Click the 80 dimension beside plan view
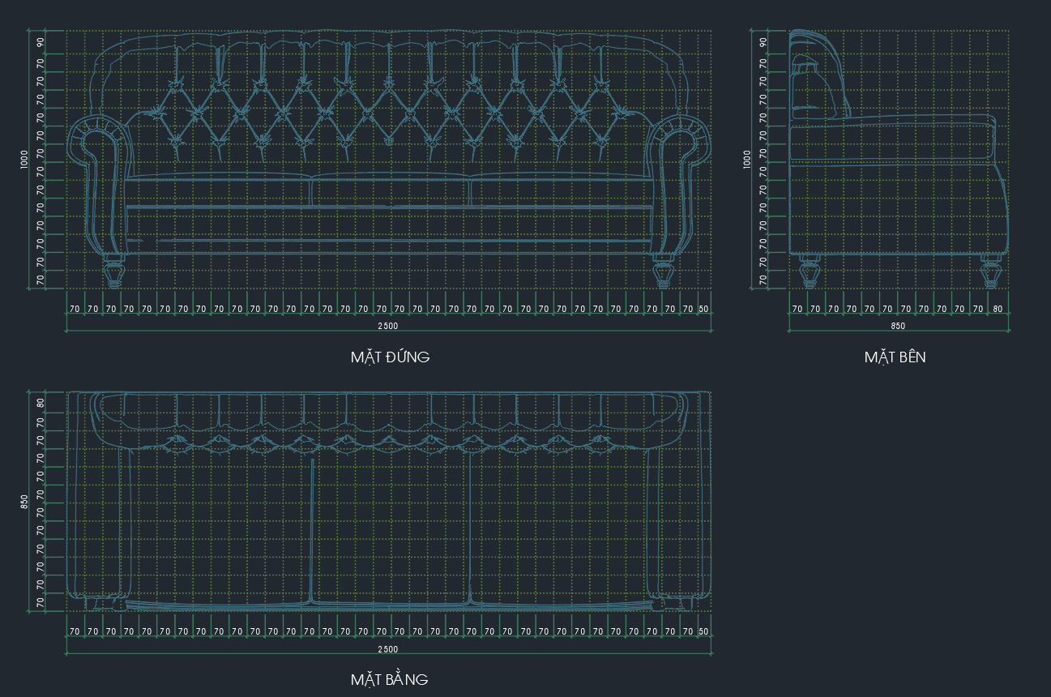The height and width of the screenshot is (697, 1051). (x=41, y=402)
